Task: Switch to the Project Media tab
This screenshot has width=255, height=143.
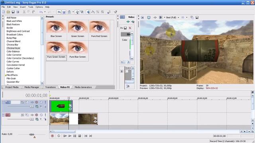Action: [12, 87]
